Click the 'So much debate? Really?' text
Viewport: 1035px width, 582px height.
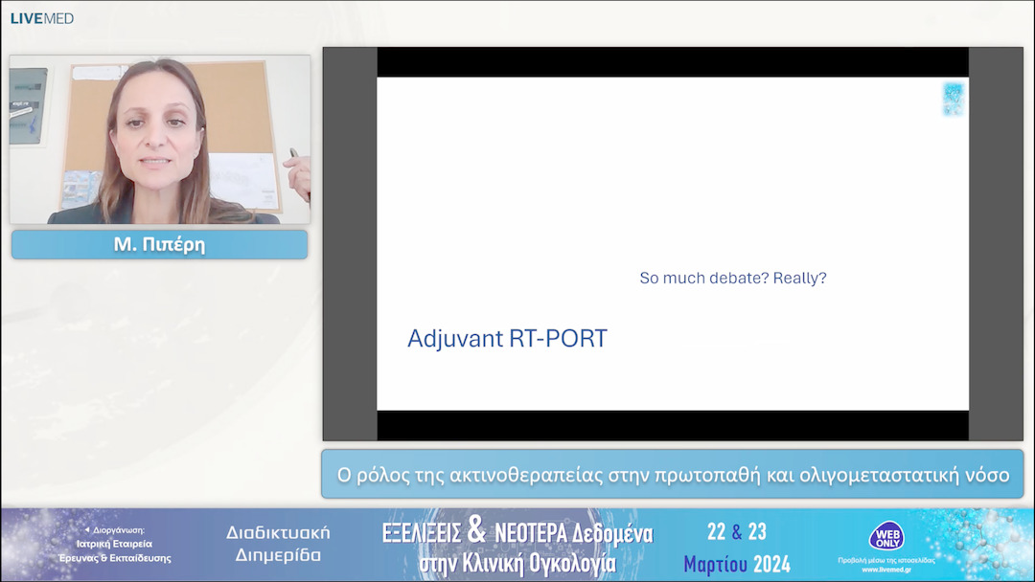click(x=733, y=279)
